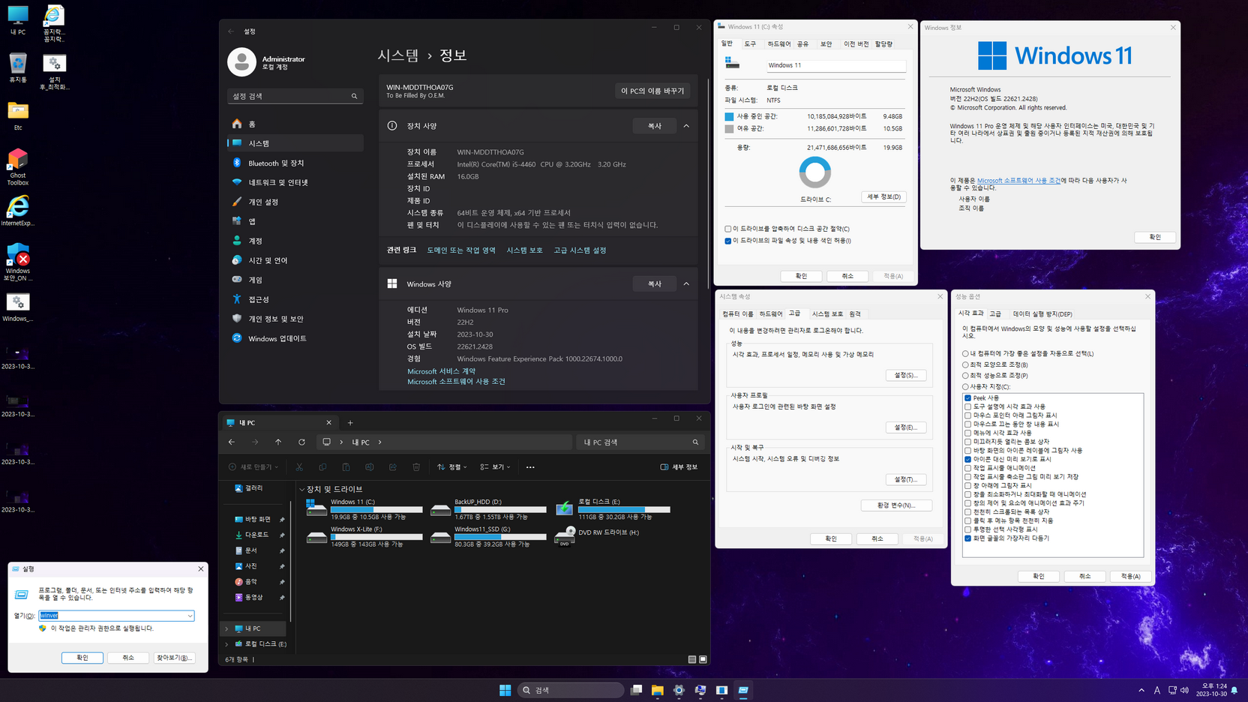Click the three-dots More options icon in File Explorer

click(530, 467)
